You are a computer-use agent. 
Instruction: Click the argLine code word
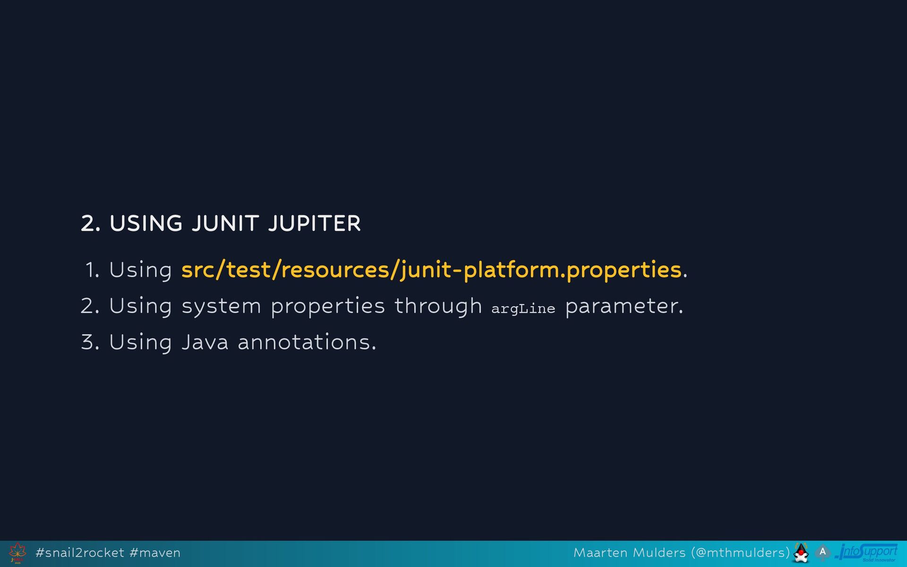pos(523,309)
